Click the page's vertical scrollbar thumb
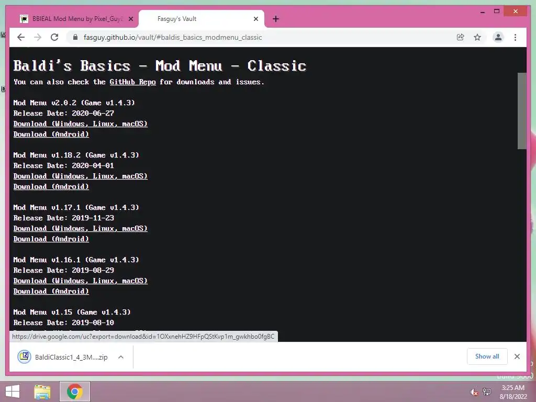 click(x=522, y=111)
